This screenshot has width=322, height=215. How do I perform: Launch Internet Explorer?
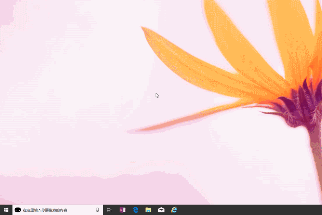click(174, 210)
